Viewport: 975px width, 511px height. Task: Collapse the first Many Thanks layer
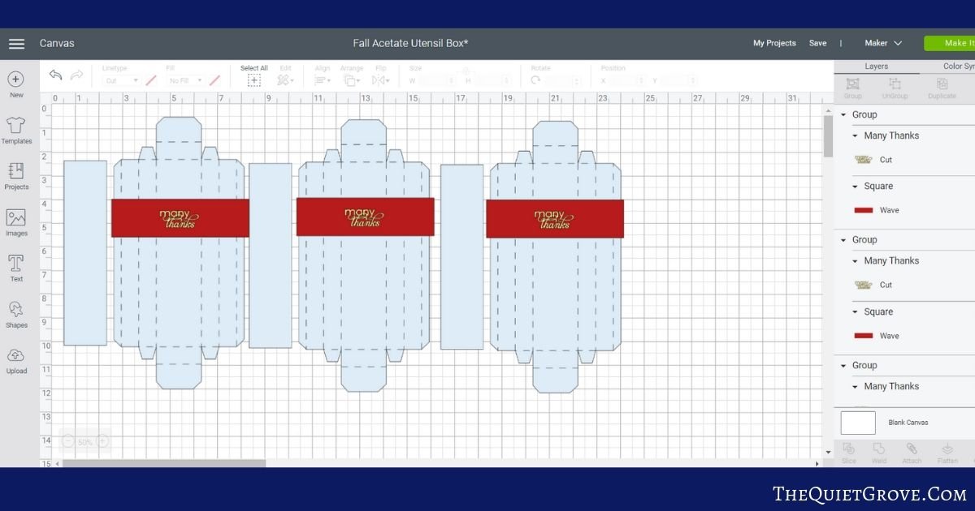[856, 136]
